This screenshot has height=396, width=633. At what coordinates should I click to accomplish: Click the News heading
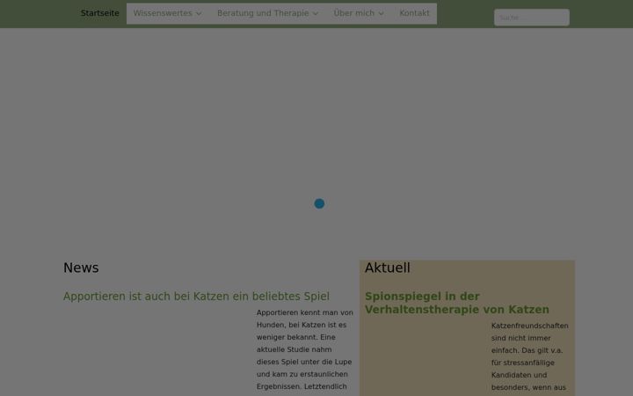point(81,268)
